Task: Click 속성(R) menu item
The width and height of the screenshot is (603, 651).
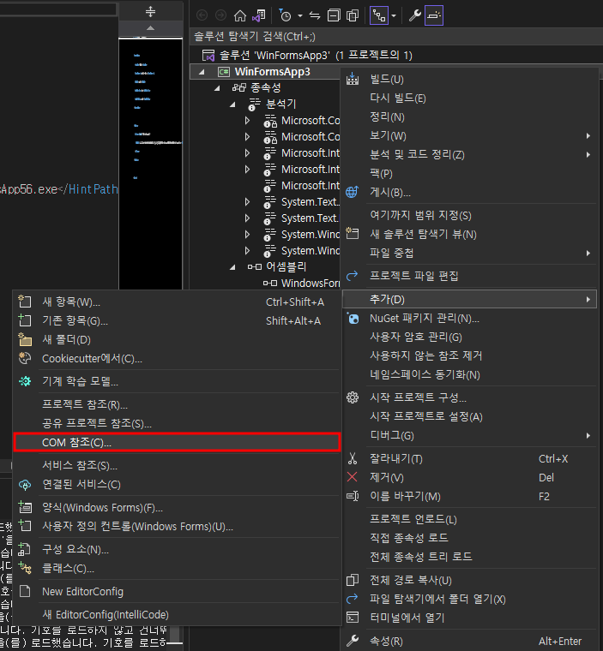Action: click(469, 641)
